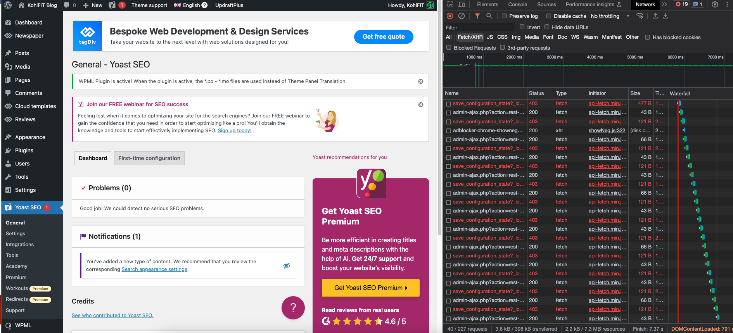Viewport: 733px width, 333px height.
Task: Expand more DevTools tabs chevron
Action: (x=664, y=4)
